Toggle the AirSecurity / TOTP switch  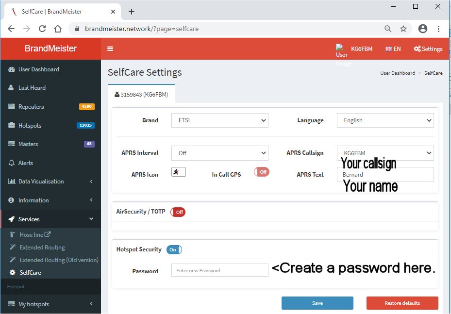(178, 212)
